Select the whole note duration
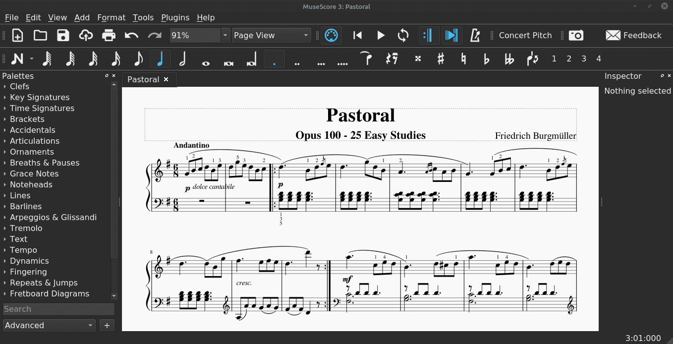 (206, 59)
